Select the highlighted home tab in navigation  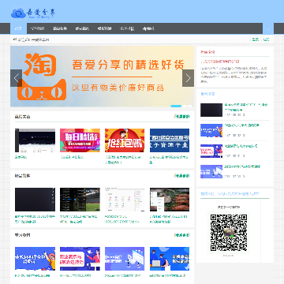(18, 28)
